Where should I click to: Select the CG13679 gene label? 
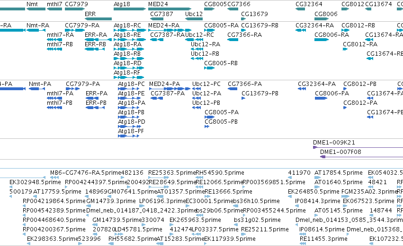pos(254,14)
